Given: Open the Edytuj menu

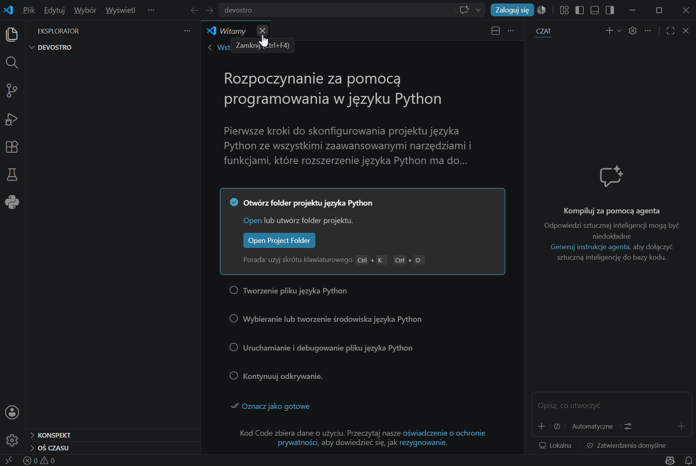Looking at the screenshot, I should pos(54,10).
